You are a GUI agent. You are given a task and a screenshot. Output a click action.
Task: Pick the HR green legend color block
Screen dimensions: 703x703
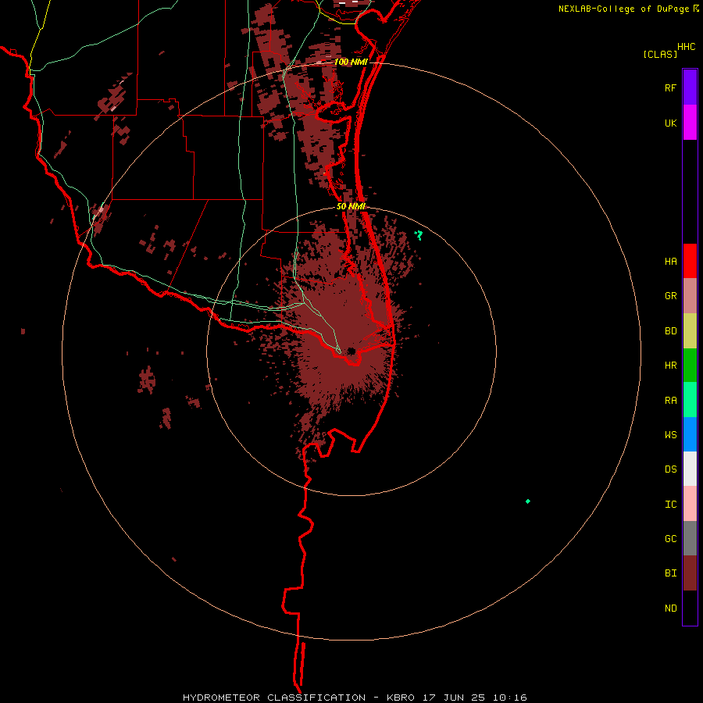(x=690, y=366)
